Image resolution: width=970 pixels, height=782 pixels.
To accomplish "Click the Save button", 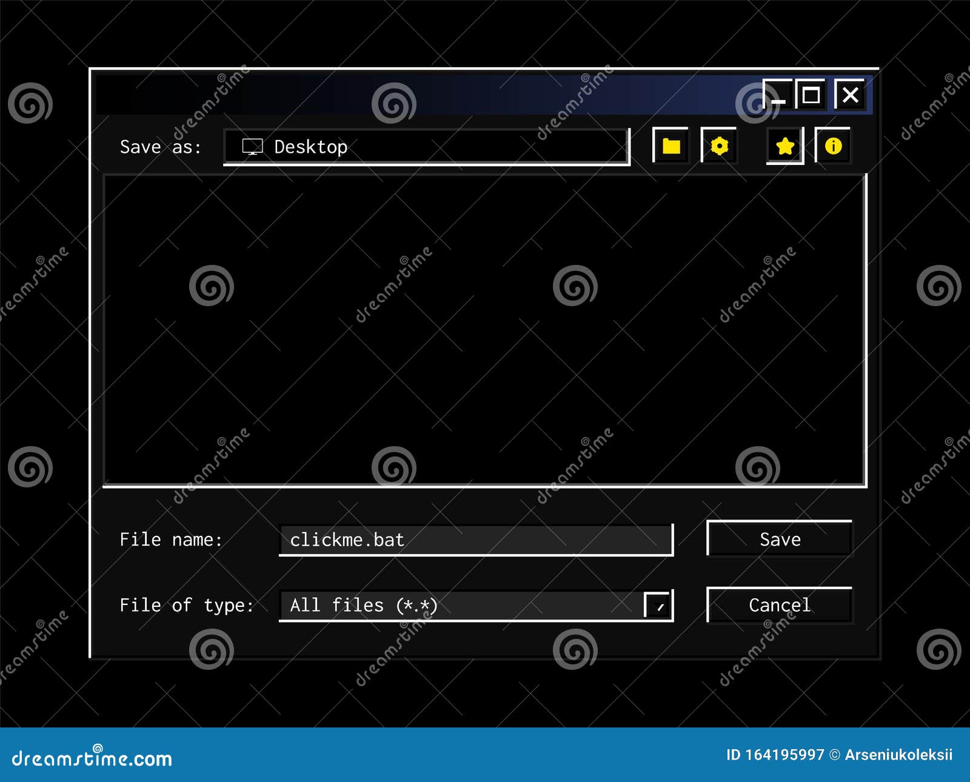I will pyautogui.click(x=779, y=539).
